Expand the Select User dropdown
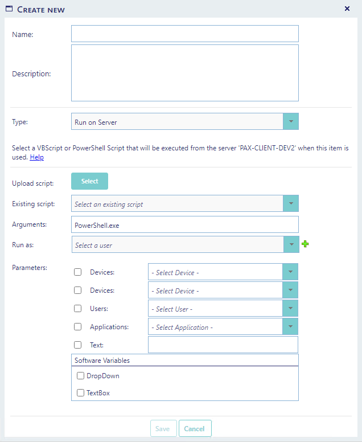 point(290,309)
